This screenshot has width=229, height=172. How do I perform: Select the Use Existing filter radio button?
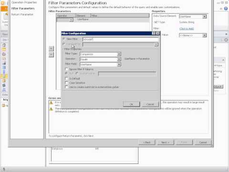[64, 44]
